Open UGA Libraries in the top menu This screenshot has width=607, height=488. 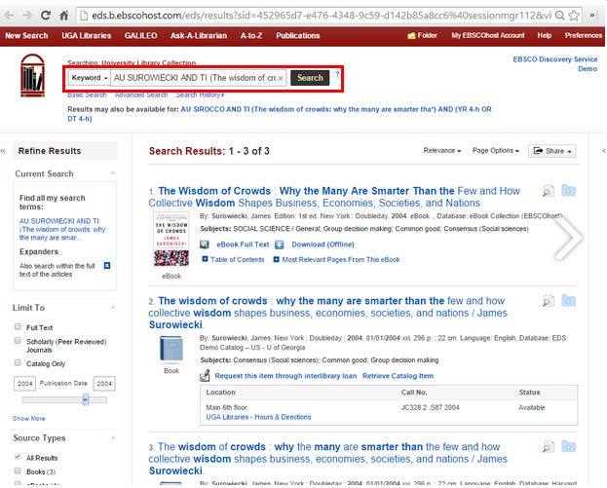click(87, 36)
